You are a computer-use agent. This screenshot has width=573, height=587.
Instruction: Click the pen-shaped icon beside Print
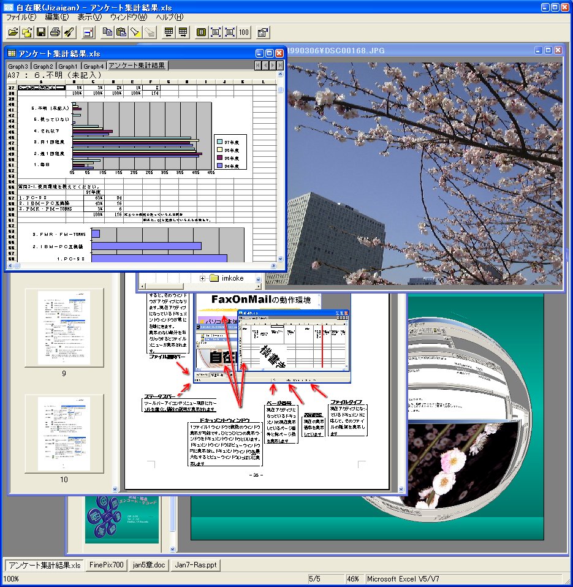(69, 32)
